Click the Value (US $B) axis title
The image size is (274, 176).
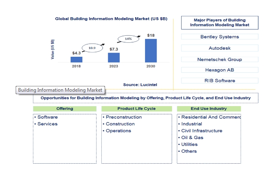52,49
